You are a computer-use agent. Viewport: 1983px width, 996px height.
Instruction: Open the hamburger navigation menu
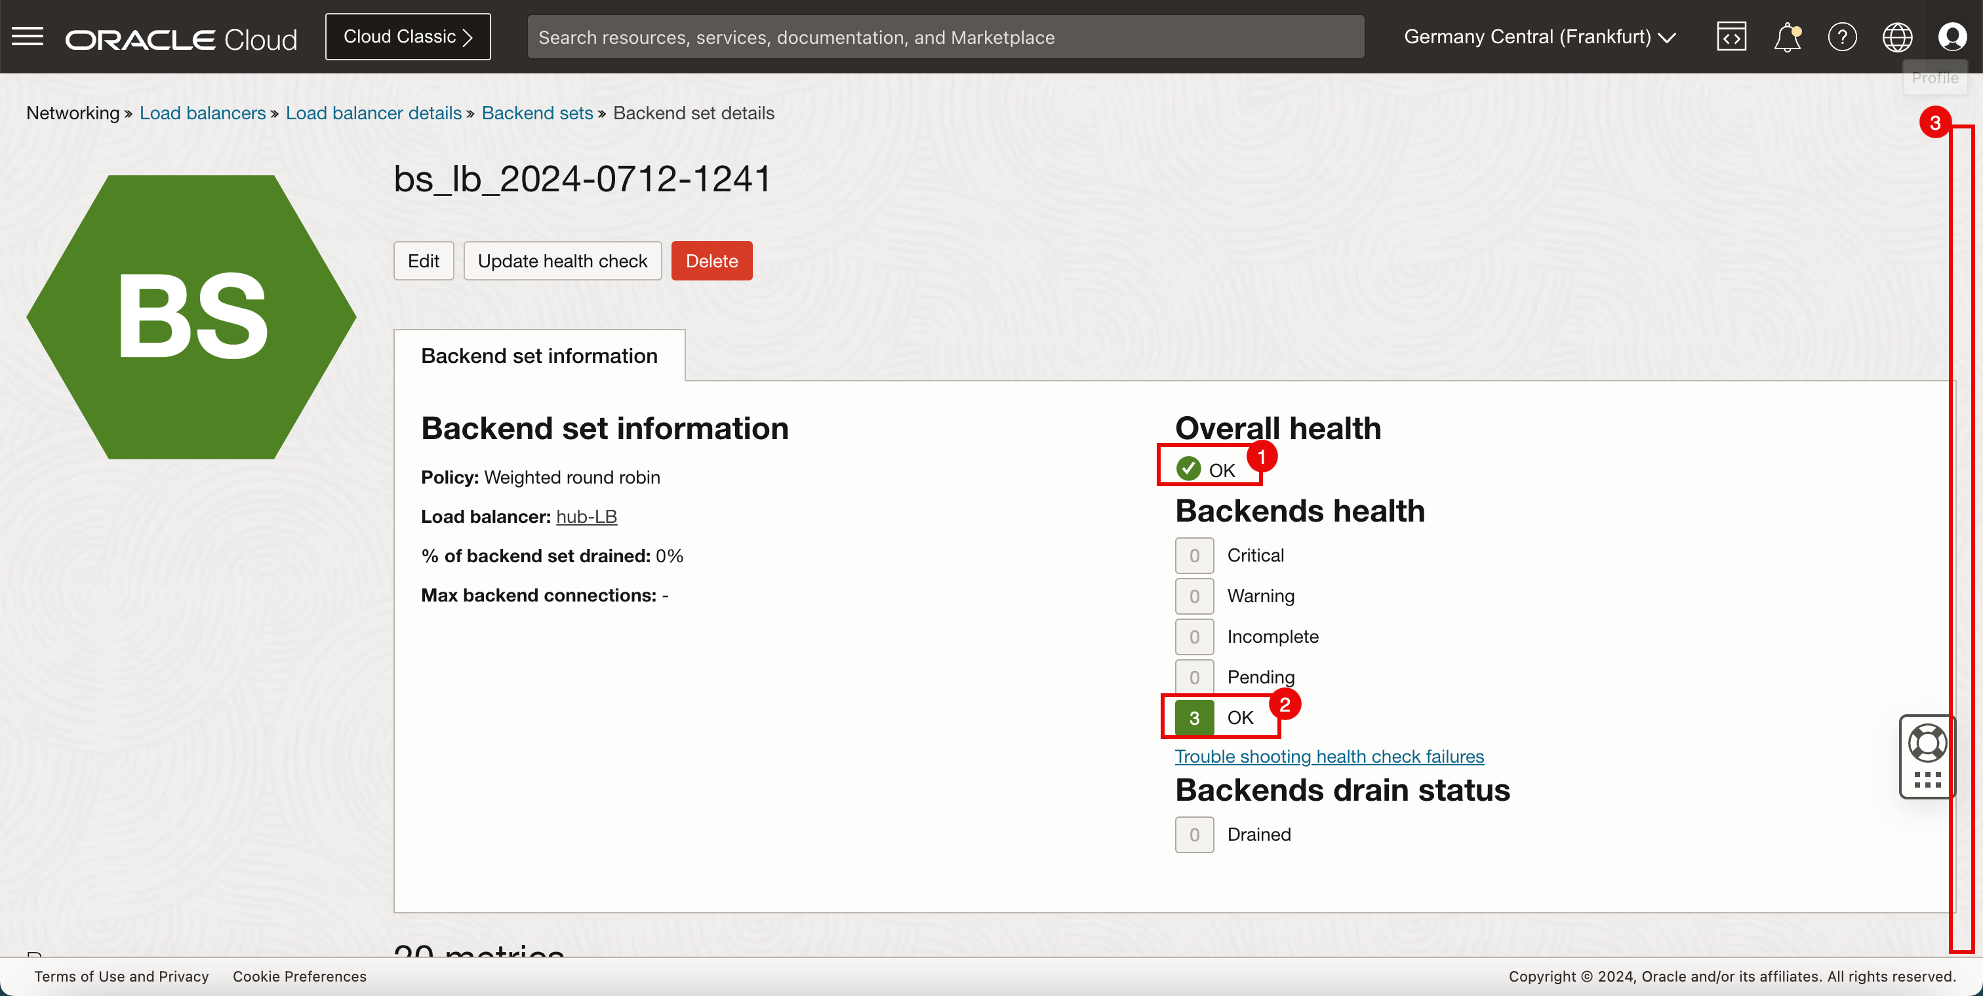[28, 36]
